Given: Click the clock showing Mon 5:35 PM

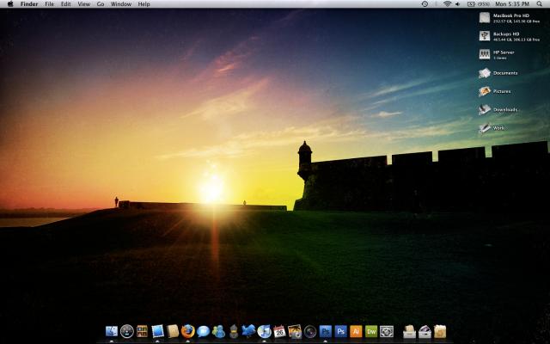Looking at the screenshot, I should click(513, 4).
